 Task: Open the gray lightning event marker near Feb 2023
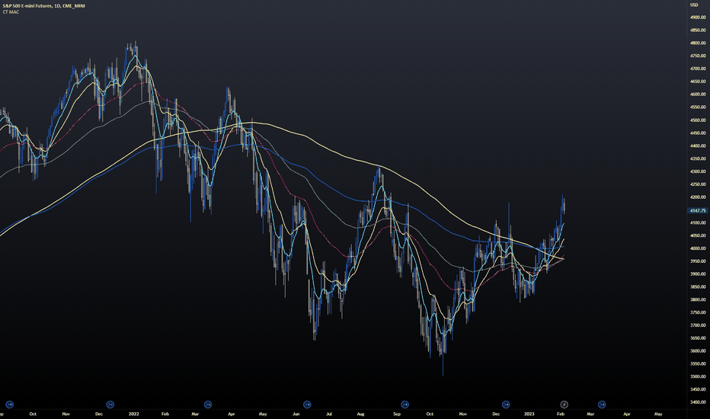click(564, 405)
